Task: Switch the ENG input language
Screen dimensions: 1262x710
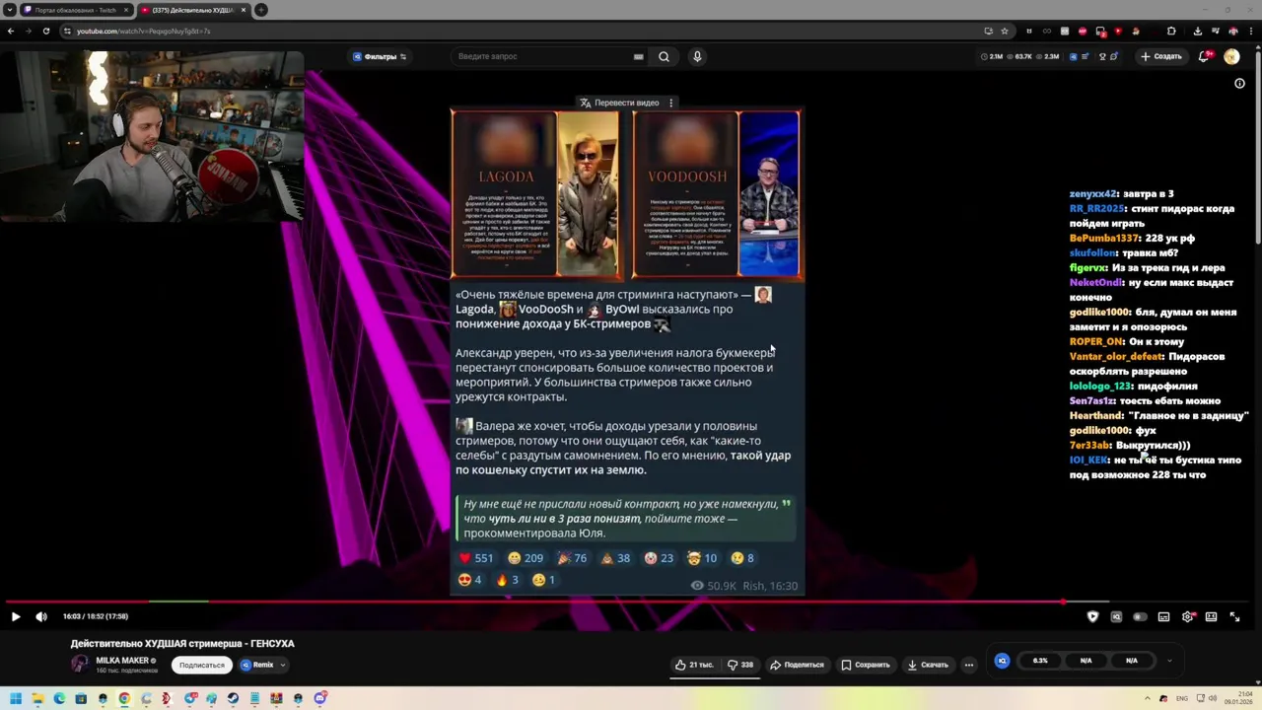Action: click(x=1182, y=698)
